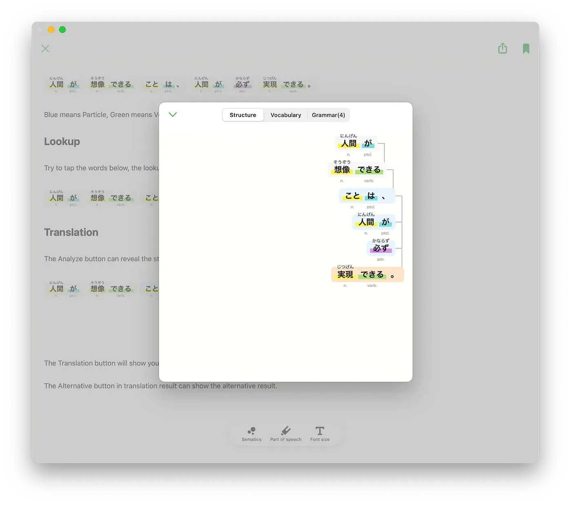Select the 想像 word in the tree

coord(342,170)
